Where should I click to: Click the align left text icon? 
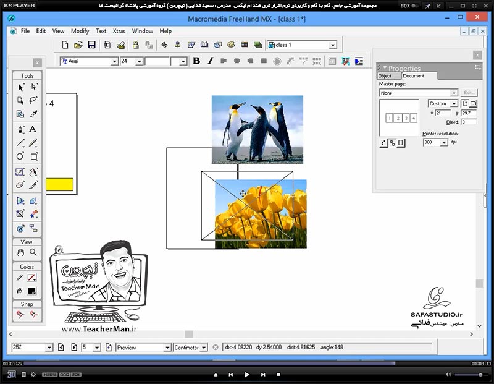click(224, 61)
